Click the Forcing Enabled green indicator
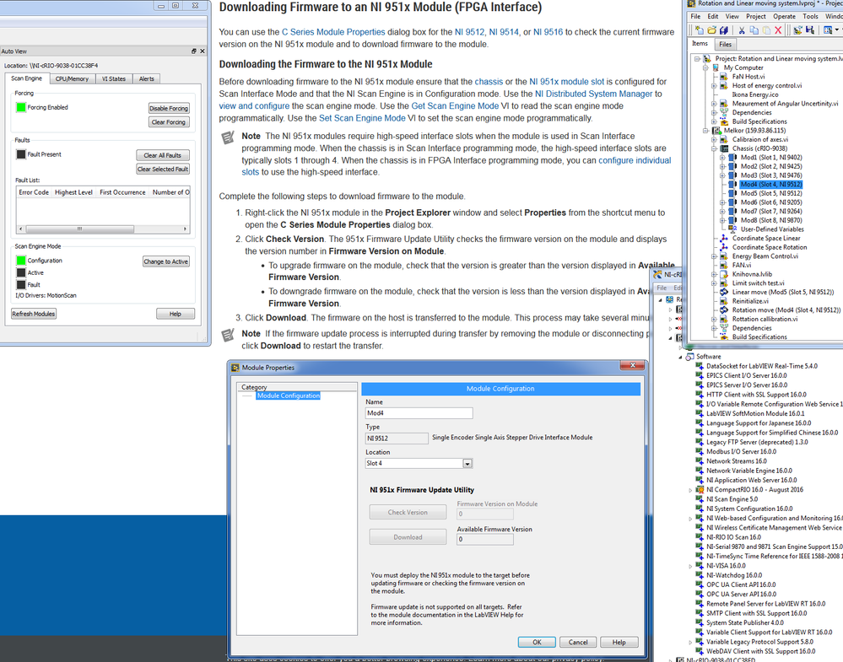This screenshot has height=662, width=843. (21, 107)
